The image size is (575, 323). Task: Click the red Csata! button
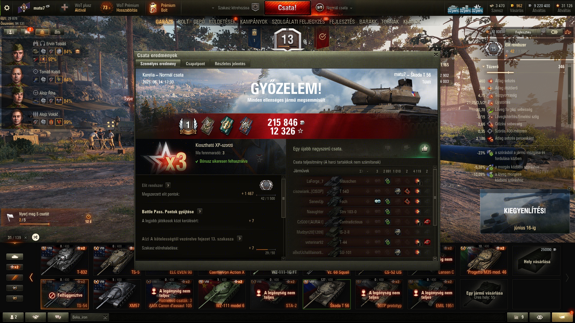tap(287, 8)
